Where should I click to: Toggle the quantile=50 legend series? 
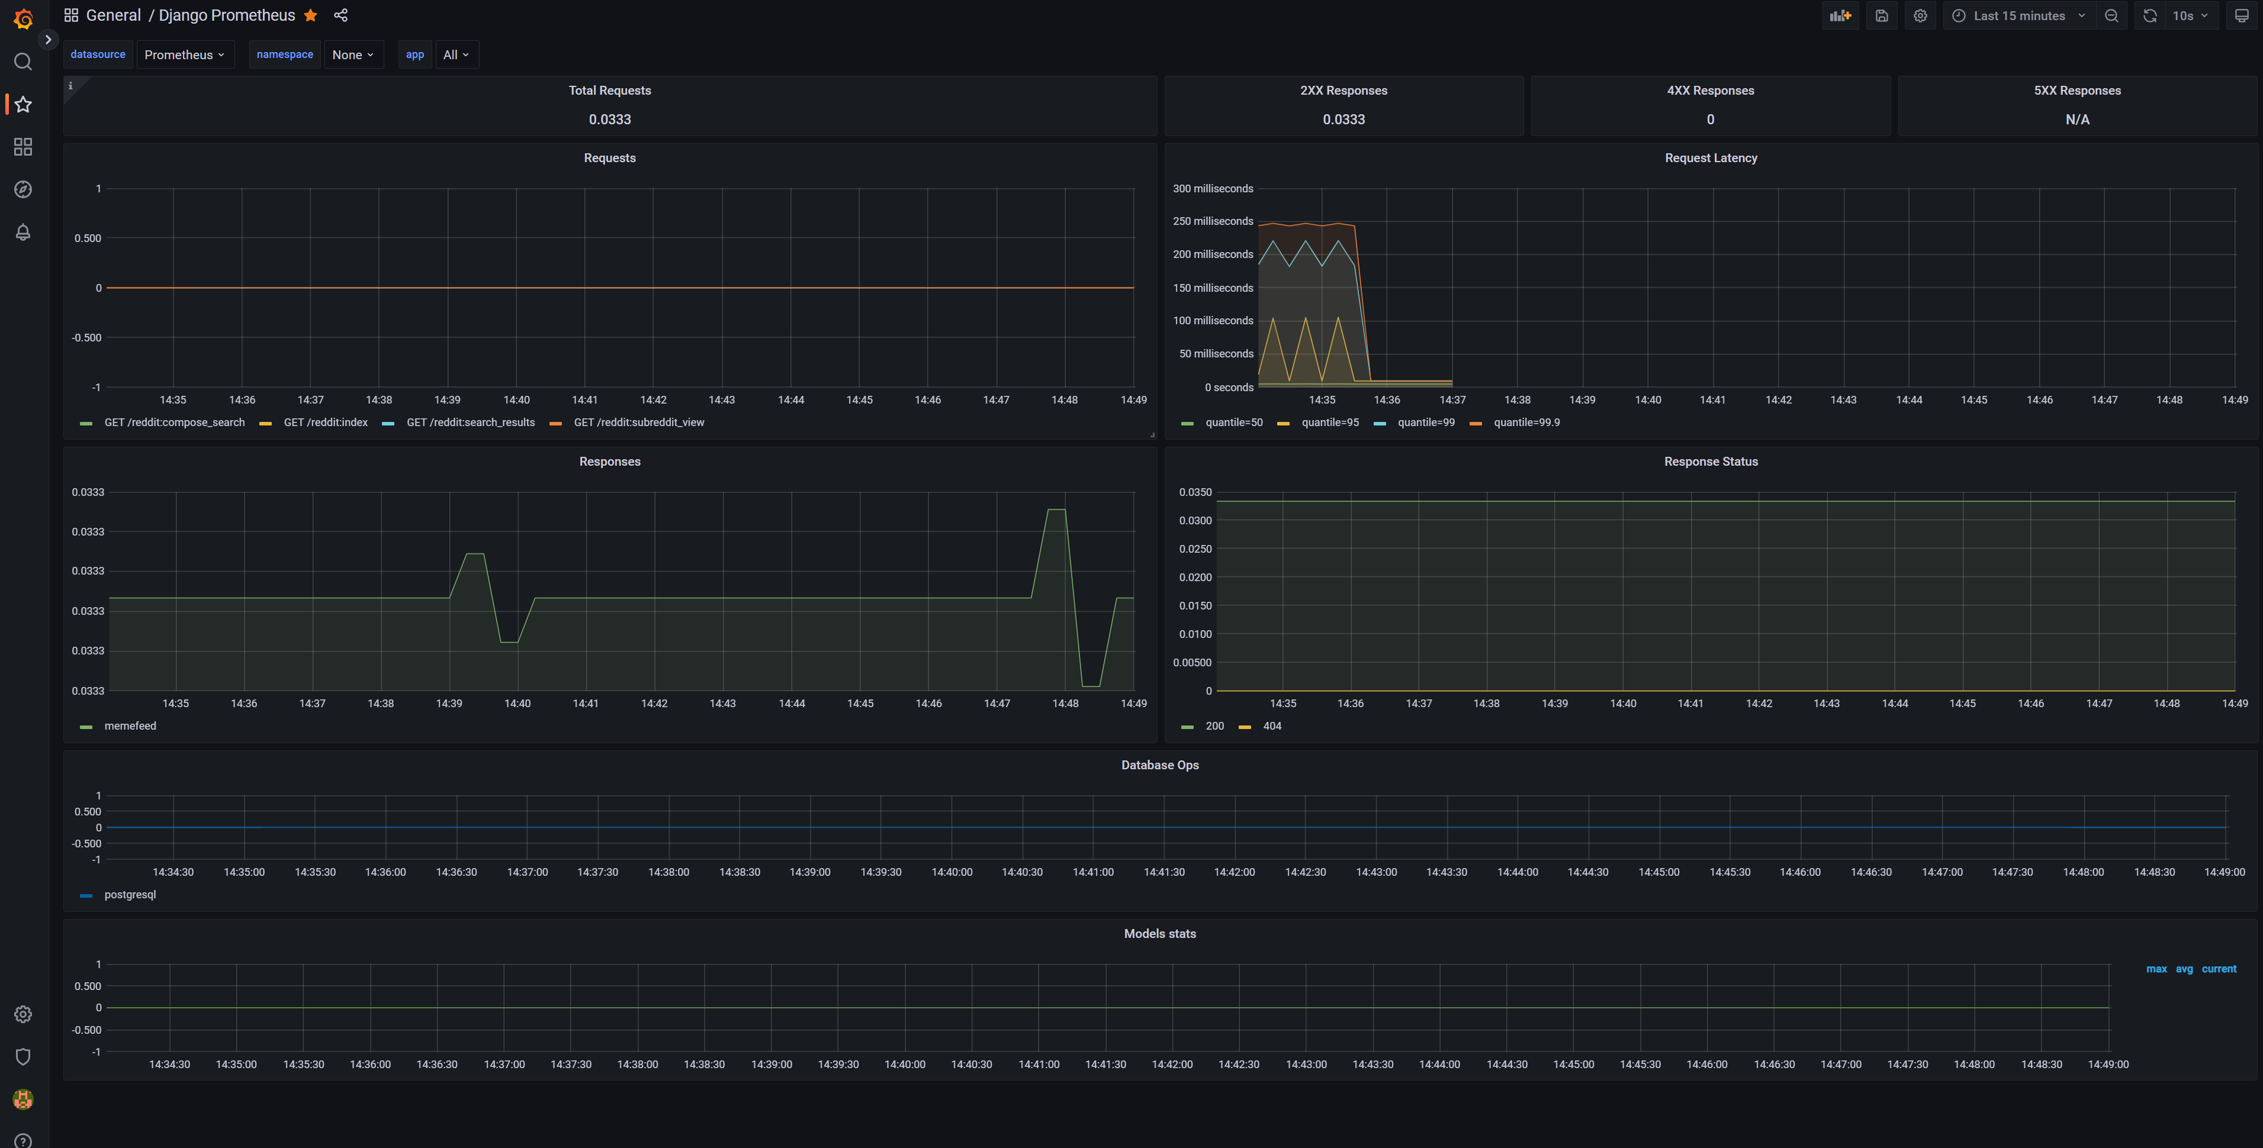[1233, 422]
